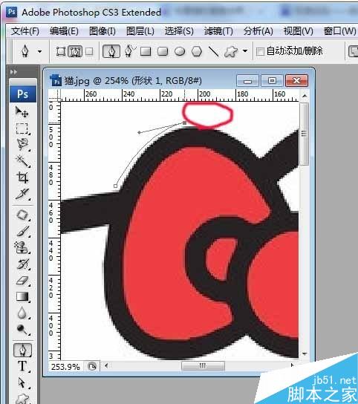Click the vertical scrollbar thumb
The width and height of the screenshot is (358, 404).
[305, 134]
